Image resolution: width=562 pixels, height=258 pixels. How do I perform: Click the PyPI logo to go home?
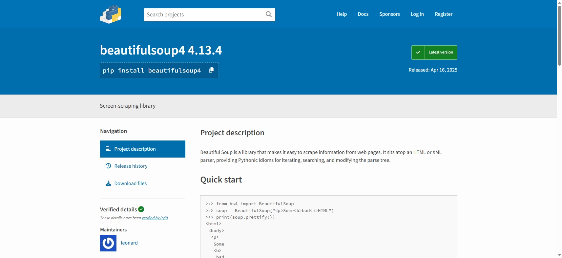coord(111,14)
